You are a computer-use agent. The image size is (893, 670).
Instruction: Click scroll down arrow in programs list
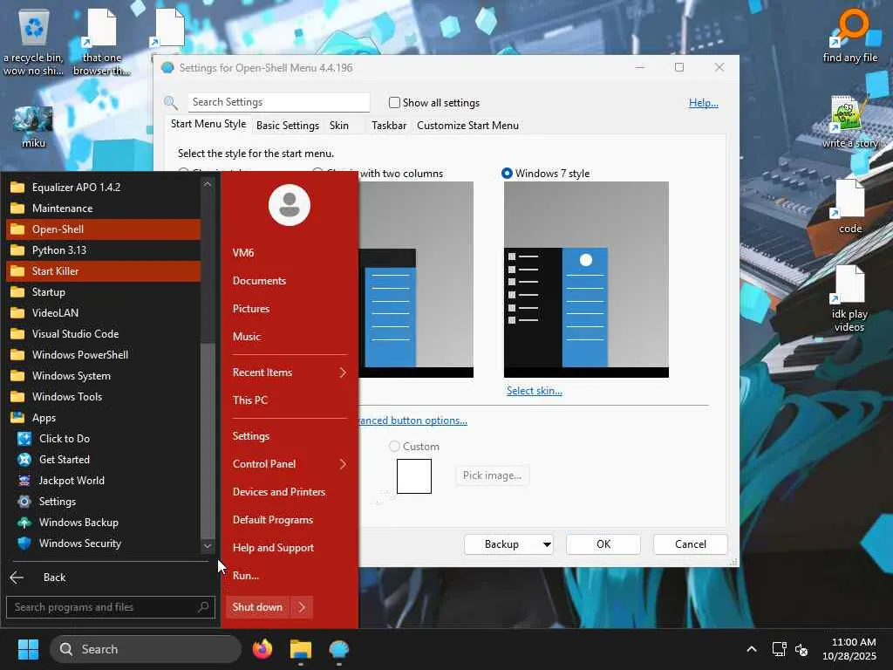pos(208,546)
